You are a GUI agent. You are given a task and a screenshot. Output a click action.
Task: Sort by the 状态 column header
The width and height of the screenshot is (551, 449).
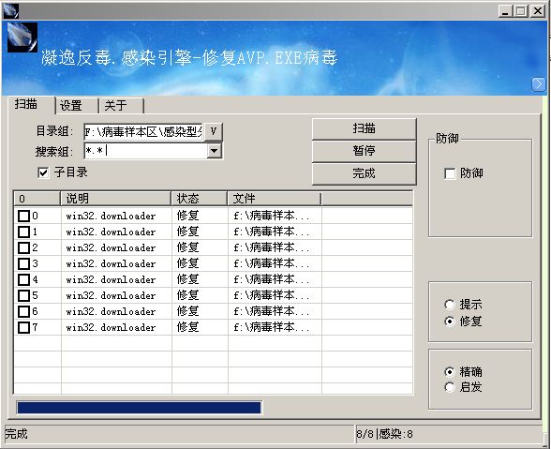pos(200,199)
